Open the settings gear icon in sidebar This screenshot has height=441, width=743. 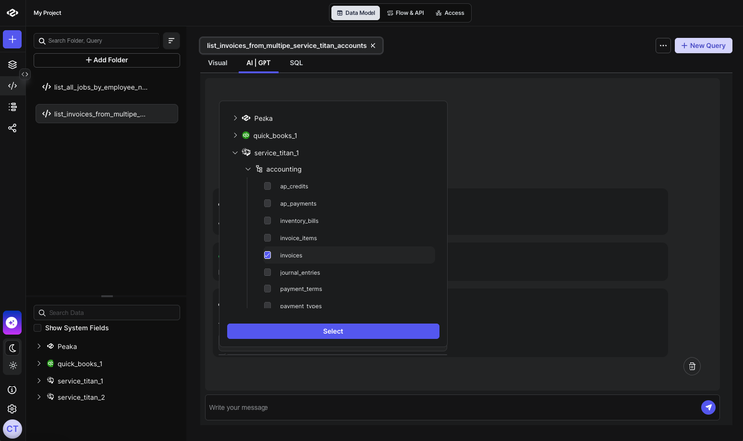click(x=12, y=408)
